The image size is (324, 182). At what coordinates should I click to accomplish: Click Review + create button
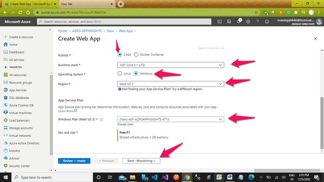[74, 161]
